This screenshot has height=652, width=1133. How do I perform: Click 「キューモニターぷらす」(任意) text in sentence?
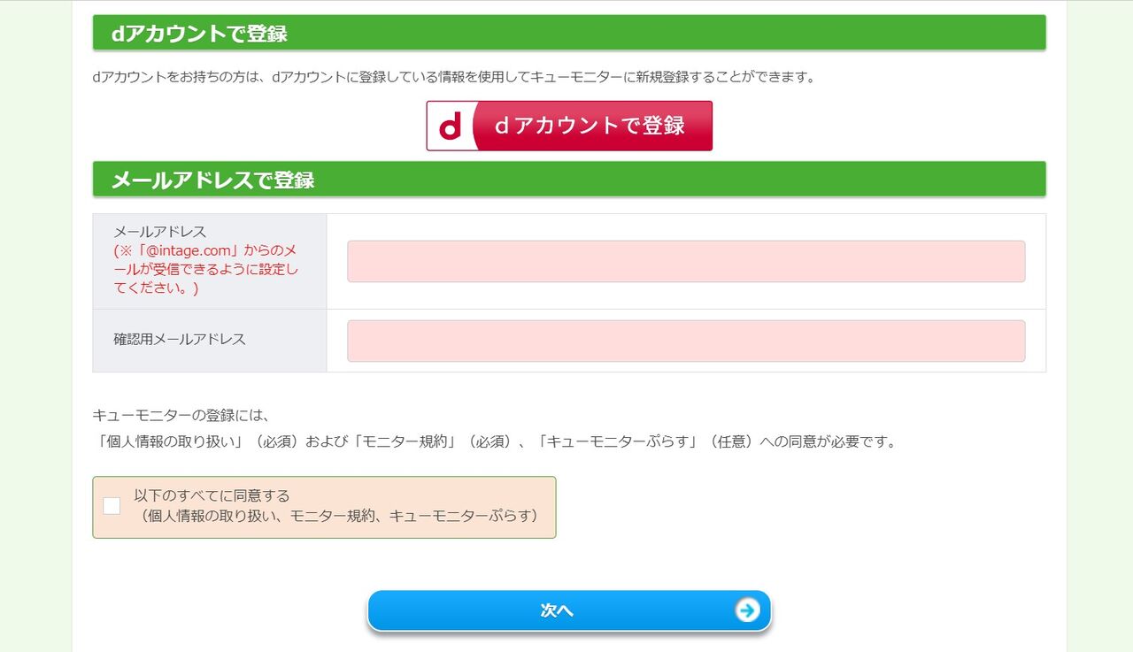tap(644, 441)
